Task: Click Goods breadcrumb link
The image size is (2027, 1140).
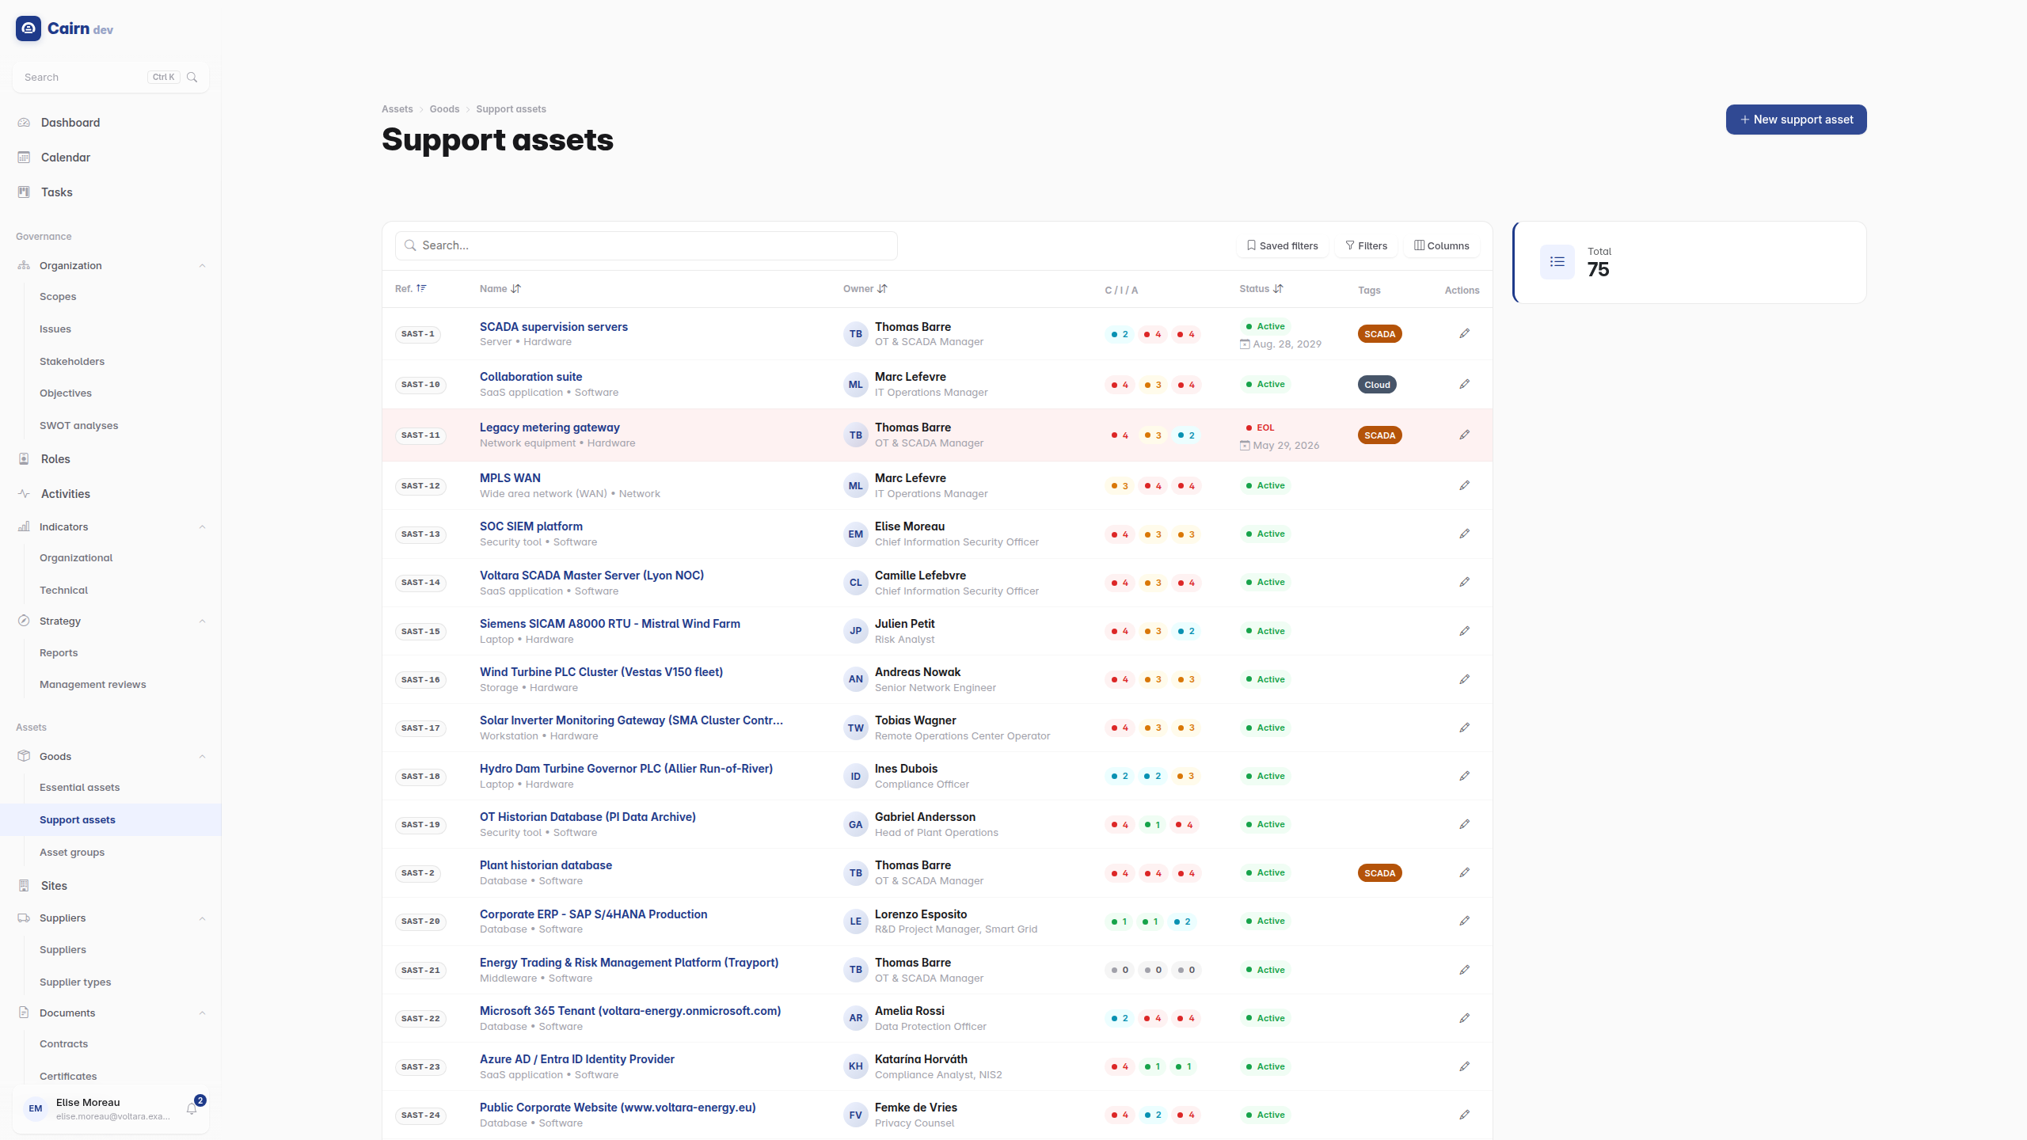Action: tap(444, 109)
